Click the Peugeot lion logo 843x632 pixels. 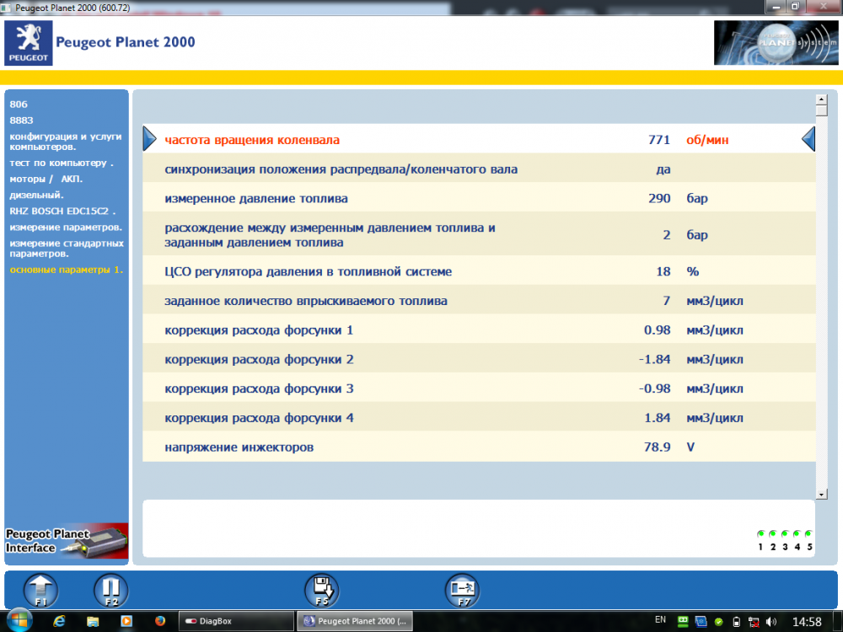[28, 44]
